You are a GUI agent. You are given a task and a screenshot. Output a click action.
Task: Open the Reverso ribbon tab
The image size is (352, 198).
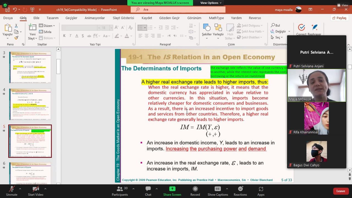[x=255, y=18]
